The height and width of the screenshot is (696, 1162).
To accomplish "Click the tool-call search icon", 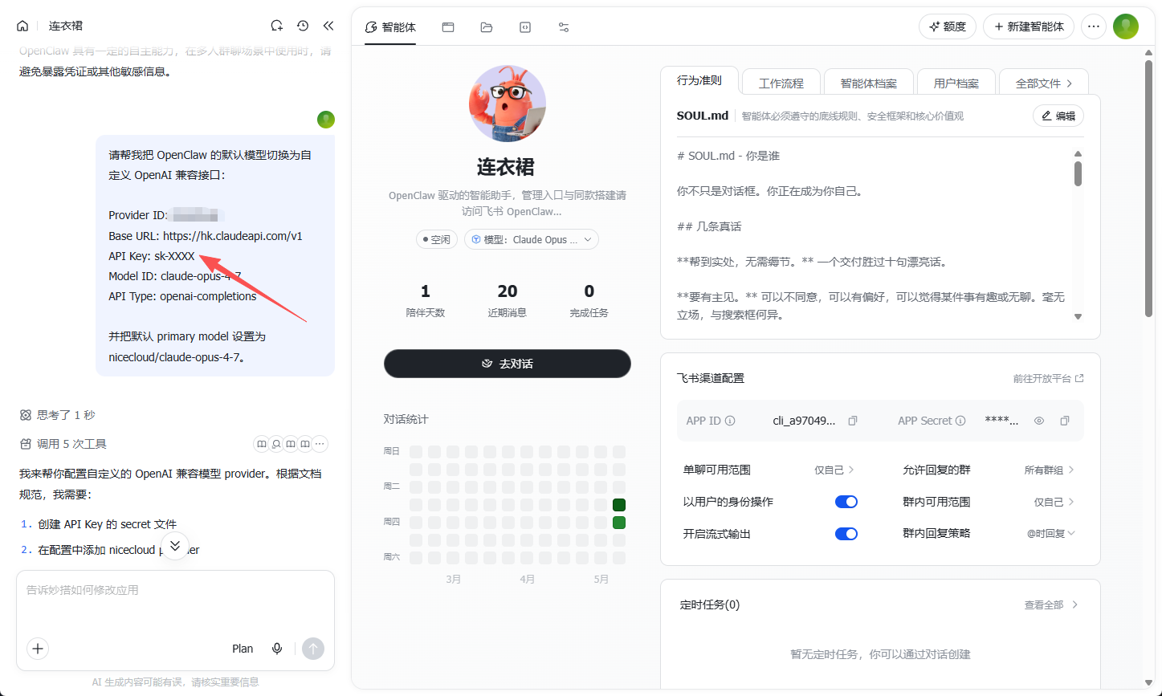I will click(x=275, y=444).
